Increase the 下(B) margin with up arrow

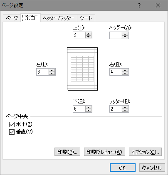(x=88, y=107)
